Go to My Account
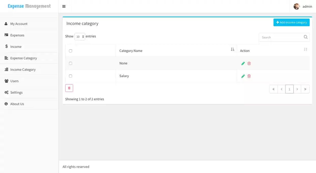The height and width of the screenshot is (173, 316). (19, 24)
